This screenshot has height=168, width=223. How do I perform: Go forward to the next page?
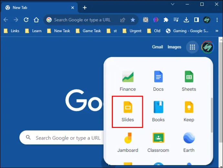pyautogui.click(x=16, y=20)
